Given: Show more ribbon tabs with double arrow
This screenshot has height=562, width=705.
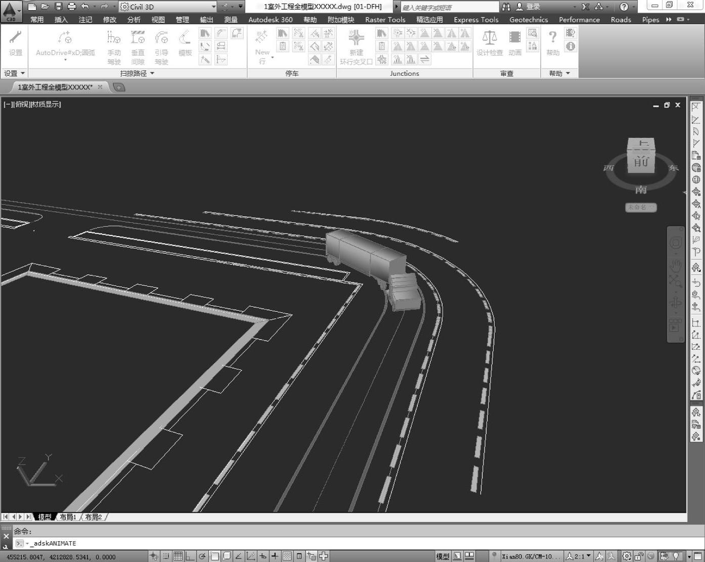Looking at the screenshot, I should pos(669,19).
